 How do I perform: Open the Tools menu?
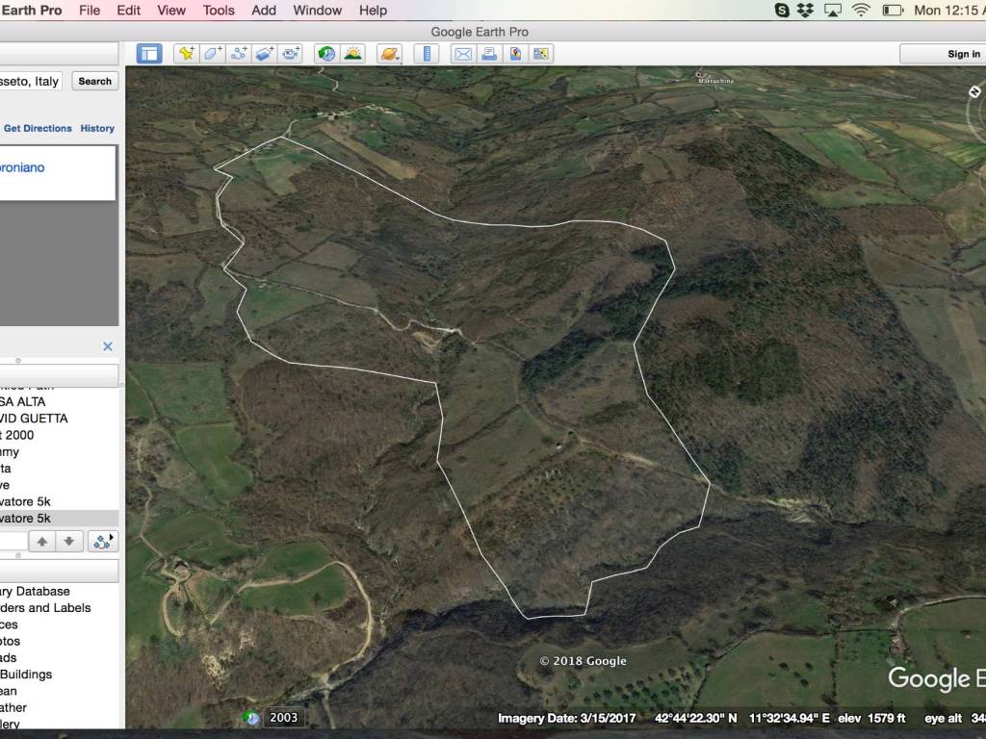219,11
